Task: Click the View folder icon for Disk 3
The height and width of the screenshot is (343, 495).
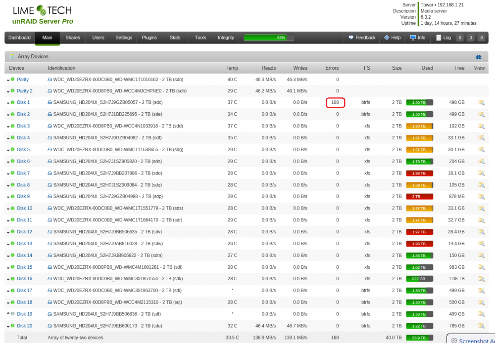Action: click(482, 126)
